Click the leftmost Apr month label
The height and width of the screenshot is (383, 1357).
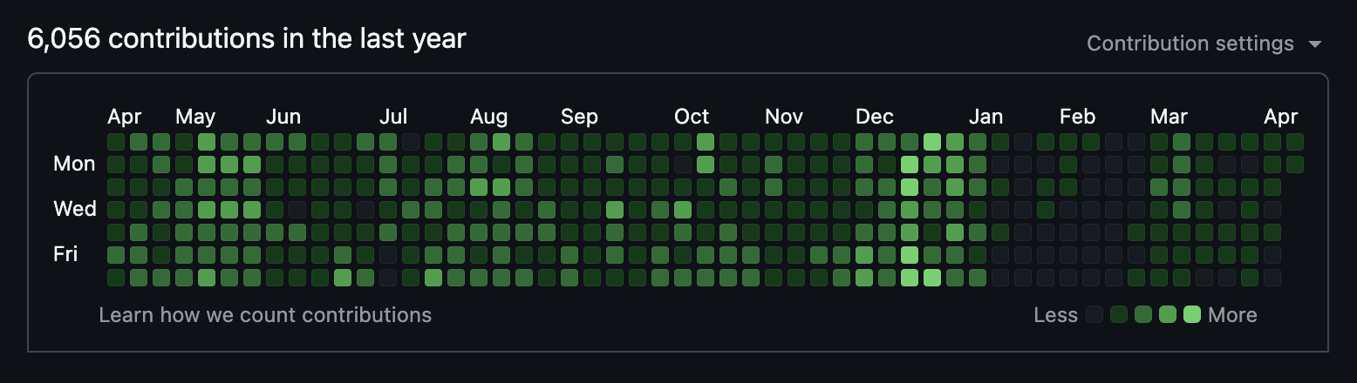[124, 117]
